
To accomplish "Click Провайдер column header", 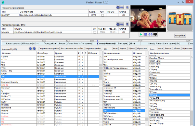I will [x=46, y=53].
